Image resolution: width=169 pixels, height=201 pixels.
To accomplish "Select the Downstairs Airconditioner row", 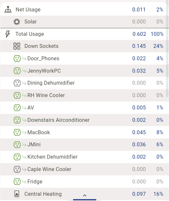I will (84, 120).
